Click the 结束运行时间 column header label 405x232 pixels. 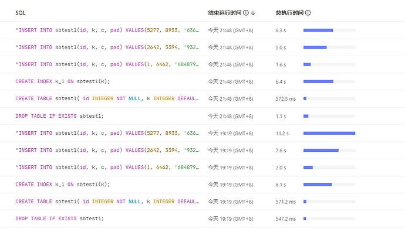pyautogui.click(x=225, y=13)
